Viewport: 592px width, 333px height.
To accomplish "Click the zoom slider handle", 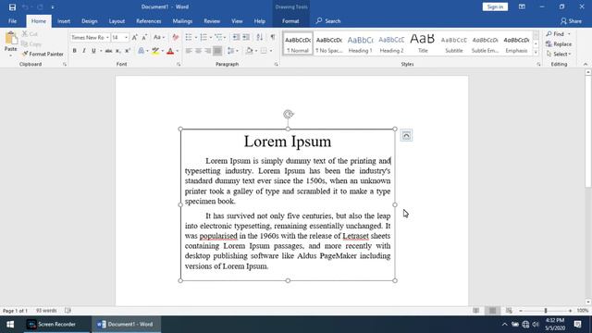I will [x=546, y=311].
